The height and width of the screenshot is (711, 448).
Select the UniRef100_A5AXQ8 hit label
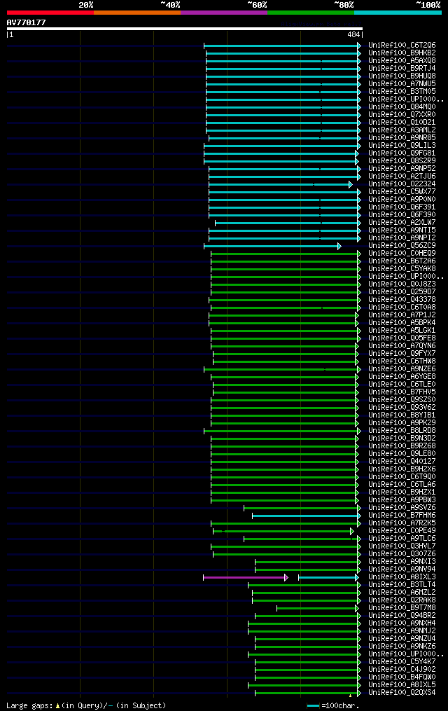[x=402, y=61]
